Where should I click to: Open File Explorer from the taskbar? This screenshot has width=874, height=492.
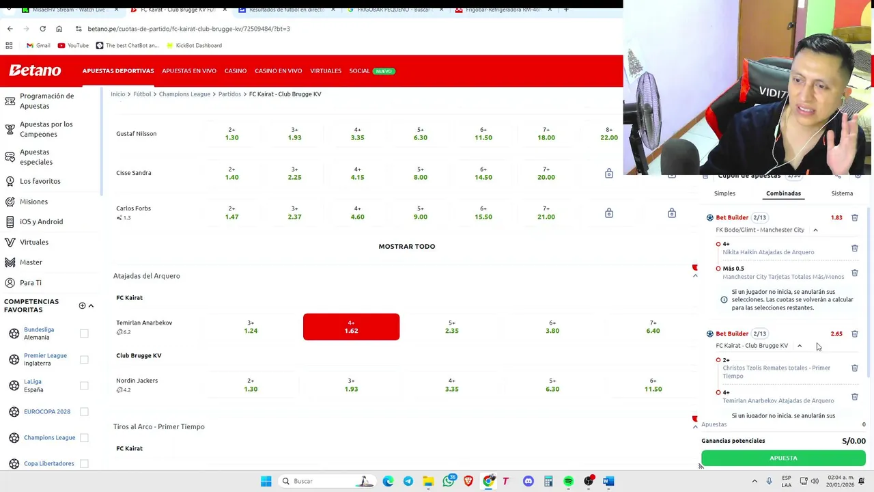[428, 481]
